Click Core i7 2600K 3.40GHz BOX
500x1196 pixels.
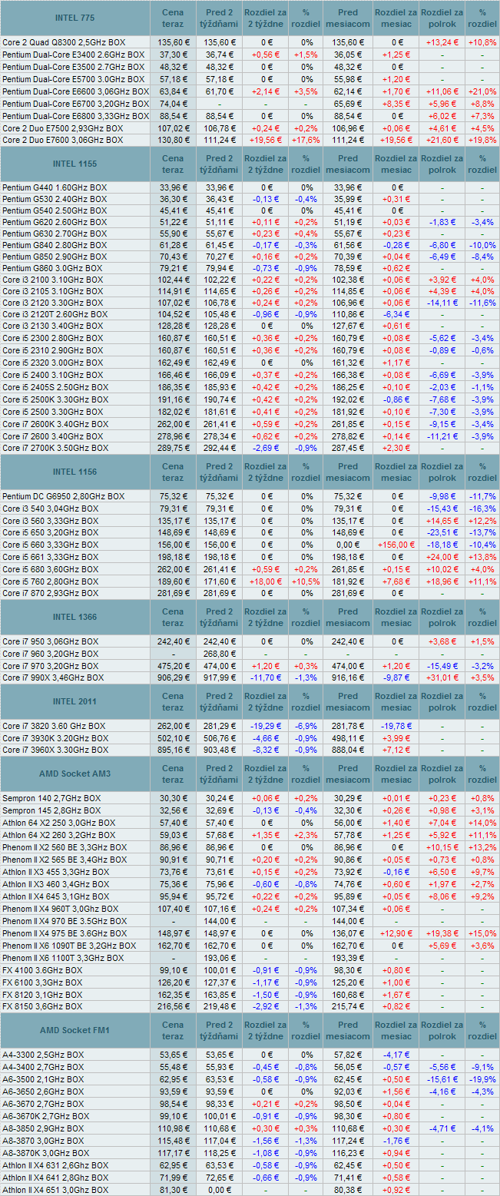coord(55,424)
